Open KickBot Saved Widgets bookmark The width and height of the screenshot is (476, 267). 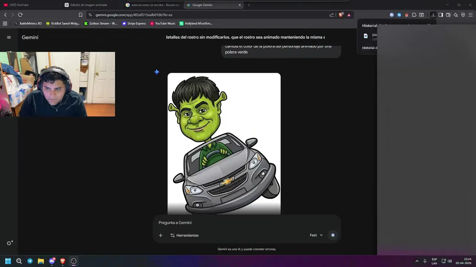[x=63, y=23]
